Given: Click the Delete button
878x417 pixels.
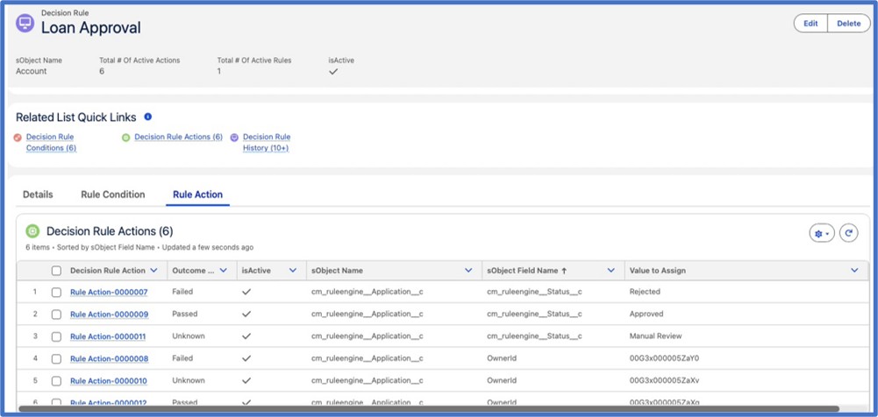Looking at the screenshot, I should pos(849,24).
